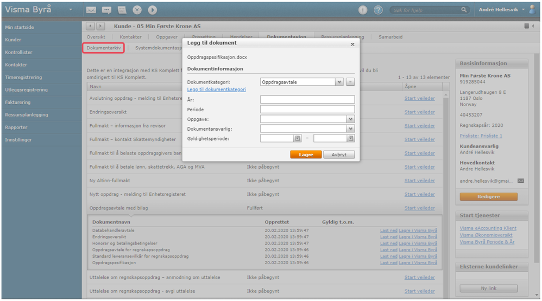The image size is (542, 301).
Task: Click the user avatar icon
Action: [x=533, y=10]
